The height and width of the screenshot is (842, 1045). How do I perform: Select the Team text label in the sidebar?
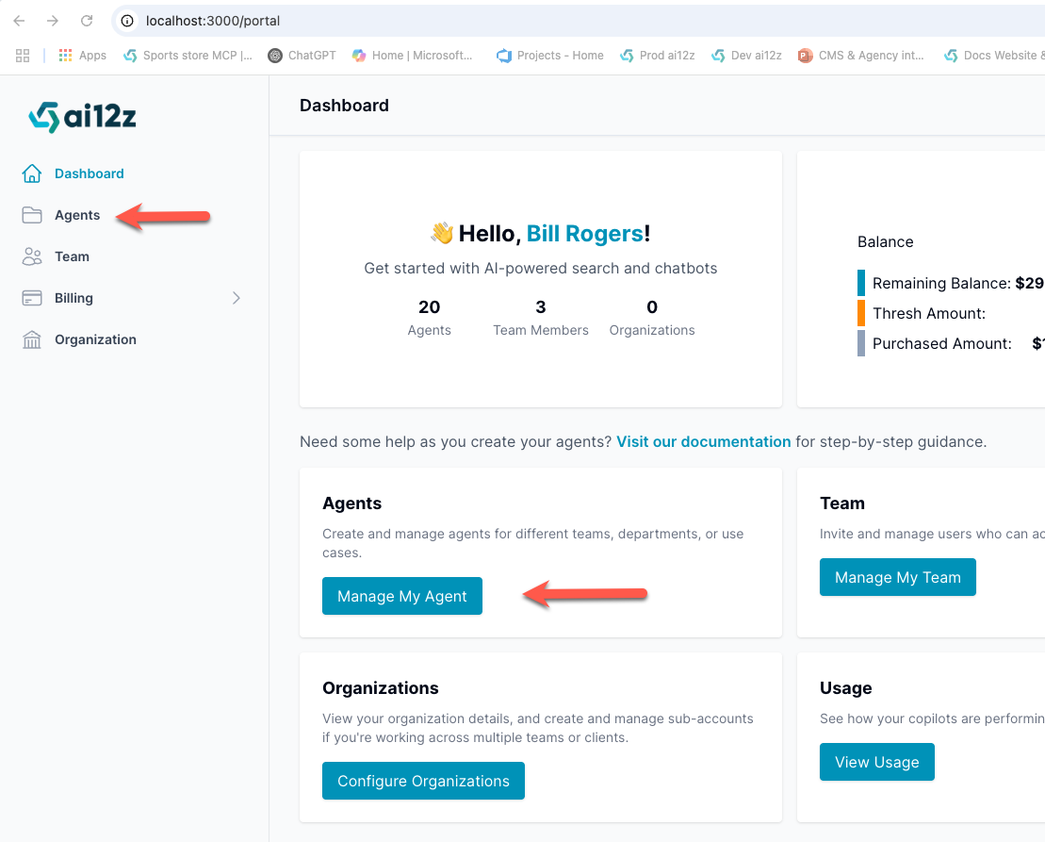tap(72, 256)
